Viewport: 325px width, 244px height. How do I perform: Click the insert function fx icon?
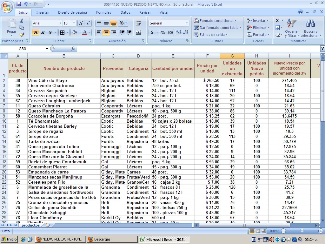[x=73, y=49]
